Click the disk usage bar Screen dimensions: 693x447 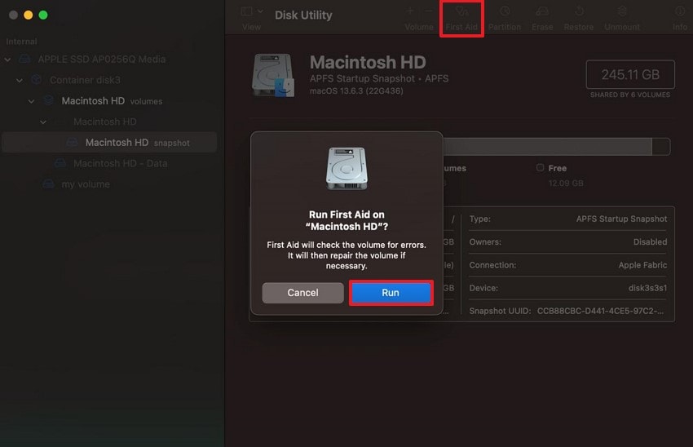coord(556,147)
